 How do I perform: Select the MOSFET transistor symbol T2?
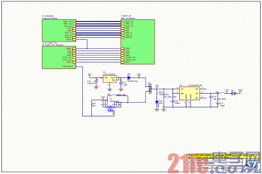coord(111,109)
